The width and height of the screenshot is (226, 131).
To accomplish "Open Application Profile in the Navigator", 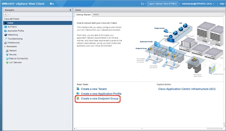I will tap(16, 31).
